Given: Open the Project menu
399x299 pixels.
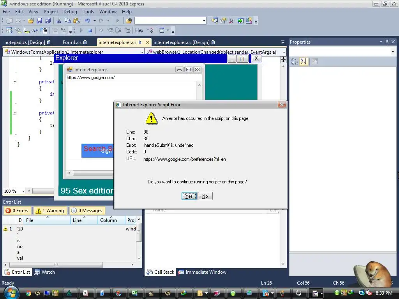Looking at the screenshot, I should coord(51,12).
